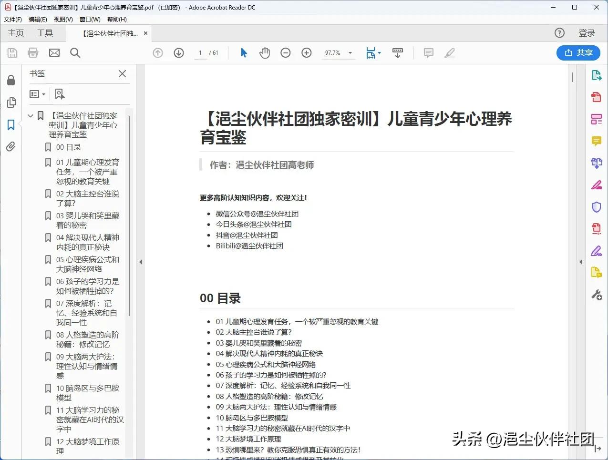Open bookmark 10 脑岛区与多巴胺模型
Screen dimensions: 608x460
(x=88, y=393)
